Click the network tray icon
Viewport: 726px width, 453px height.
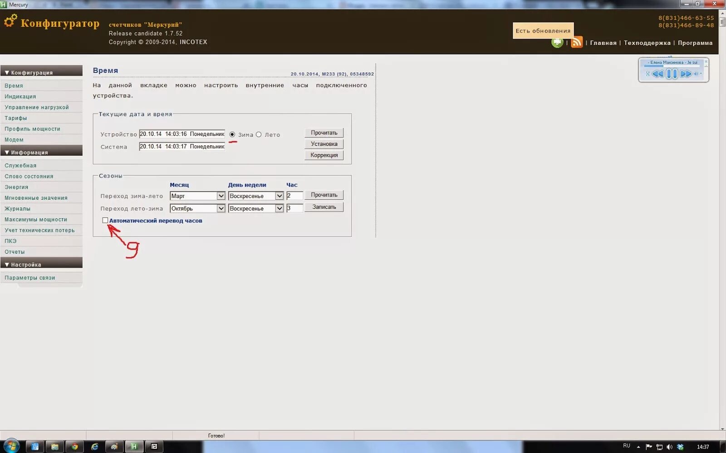tap(659, 447)
